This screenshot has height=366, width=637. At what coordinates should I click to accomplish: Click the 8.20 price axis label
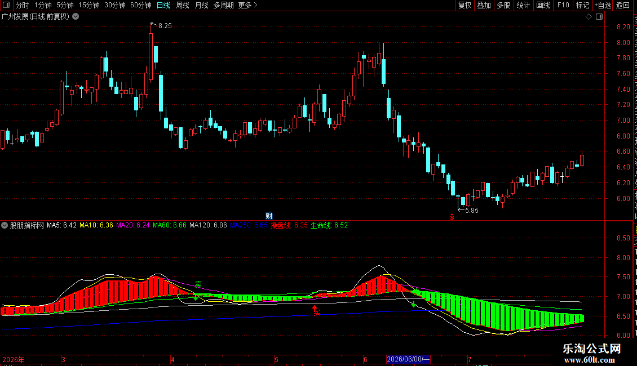(623, 27)
